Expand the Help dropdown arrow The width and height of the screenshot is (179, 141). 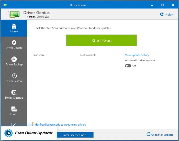click(x=173, y=15)
